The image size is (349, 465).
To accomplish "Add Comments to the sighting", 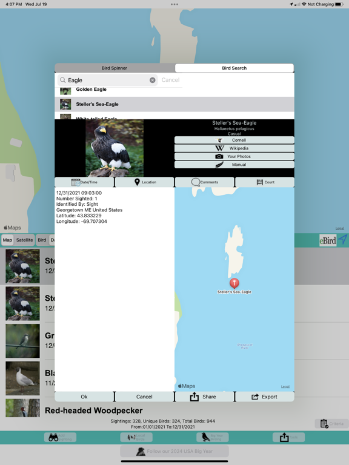I will tap(204, 182).
